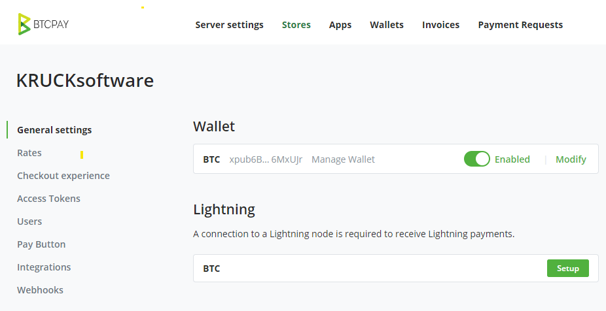Go to the Stores menu

click(x=296, y=25)
